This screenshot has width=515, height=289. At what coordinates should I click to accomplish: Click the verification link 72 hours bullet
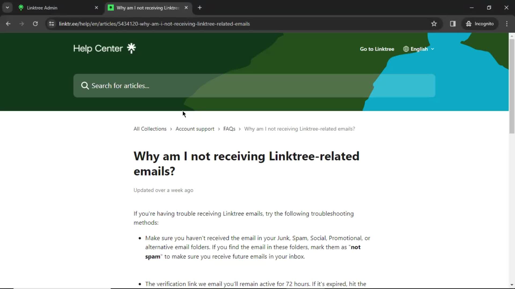(x=256, y=284)
